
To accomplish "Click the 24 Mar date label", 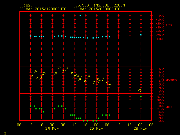I will [x=52, y=129].
